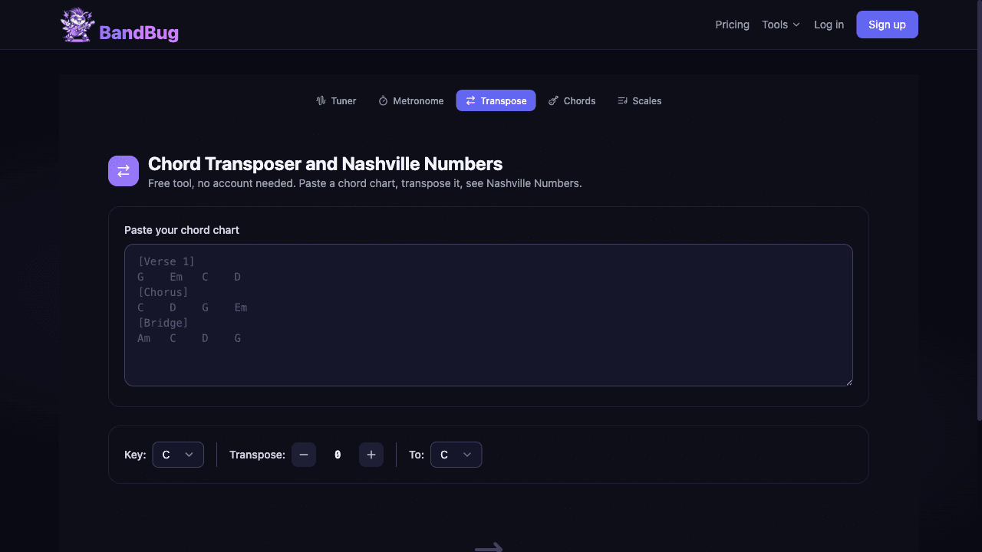The height and width of the screenshot is (552, 982).
Task: Click the BandBug mascot logo
Action: click(x=77, y=24)
